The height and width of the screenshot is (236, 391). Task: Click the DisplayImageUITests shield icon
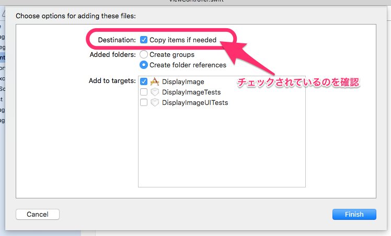click(x=155, y=102)
